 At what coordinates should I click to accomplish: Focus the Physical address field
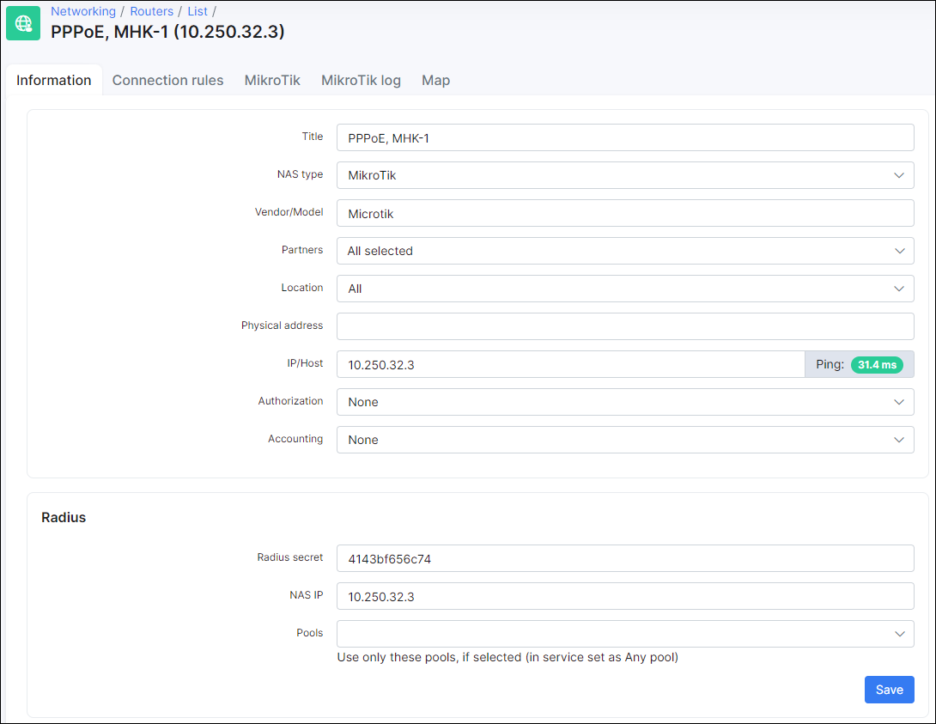[625, 326]
